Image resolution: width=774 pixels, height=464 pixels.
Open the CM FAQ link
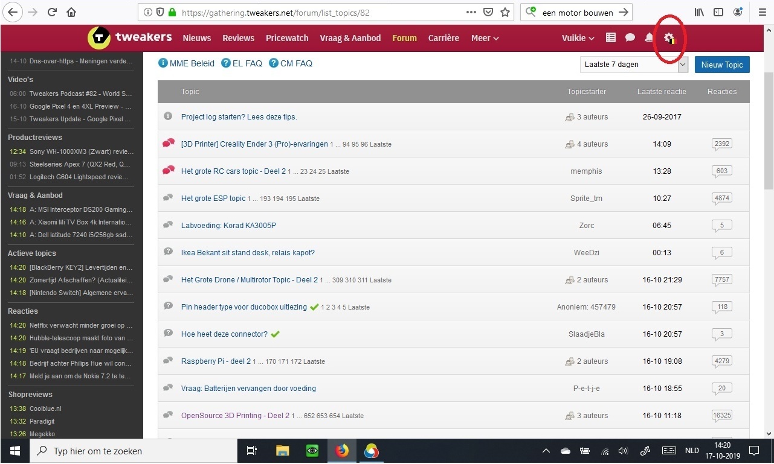[291, 63]
